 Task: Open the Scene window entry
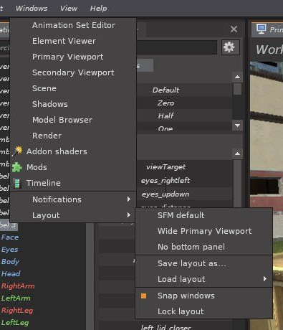(x=73, y=88)
